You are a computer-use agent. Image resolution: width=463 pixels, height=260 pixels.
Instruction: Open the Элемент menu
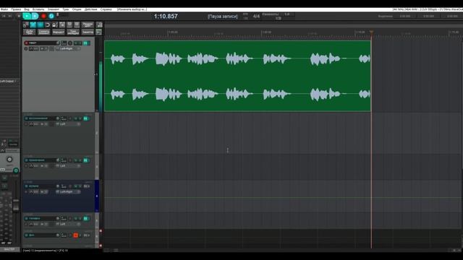[54, 9]
